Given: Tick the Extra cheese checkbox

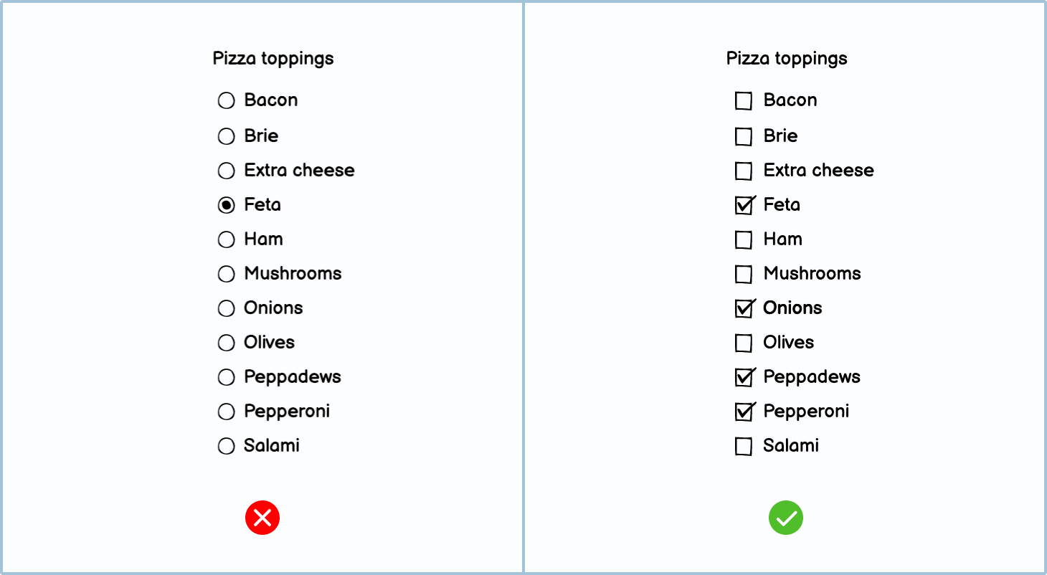Looking at the screenshot, I should click(744, 171).
